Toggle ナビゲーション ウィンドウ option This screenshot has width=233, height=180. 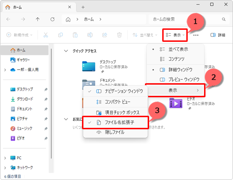click(x=116, y=91)
